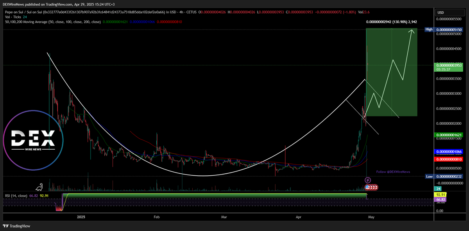Click the yellow RSI axis label 92.91
469x231 pixels.
440,194
